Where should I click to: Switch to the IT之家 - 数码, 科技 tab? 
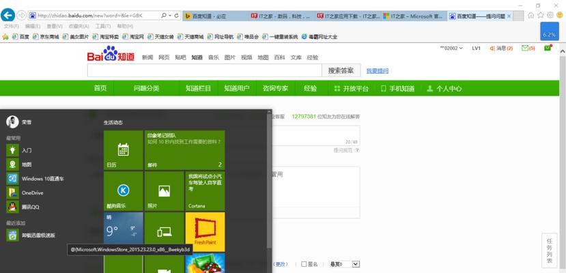tap(281, 16)
